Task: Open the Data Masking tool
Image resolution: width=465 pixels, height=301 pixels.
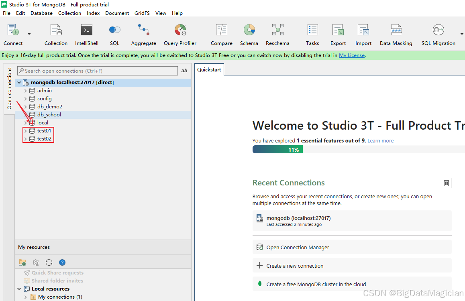Action: [396, 35]
